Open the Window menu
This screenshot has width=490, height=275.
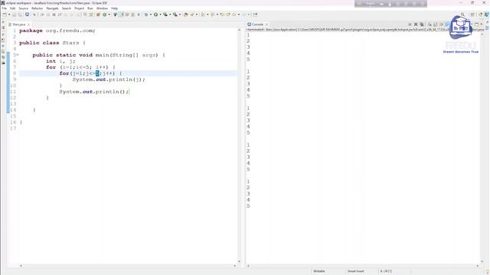[x=102, y=8]
